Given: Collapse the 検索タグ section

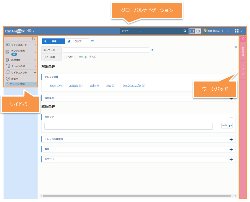Looking at the screenshot, I should [231, 117].
